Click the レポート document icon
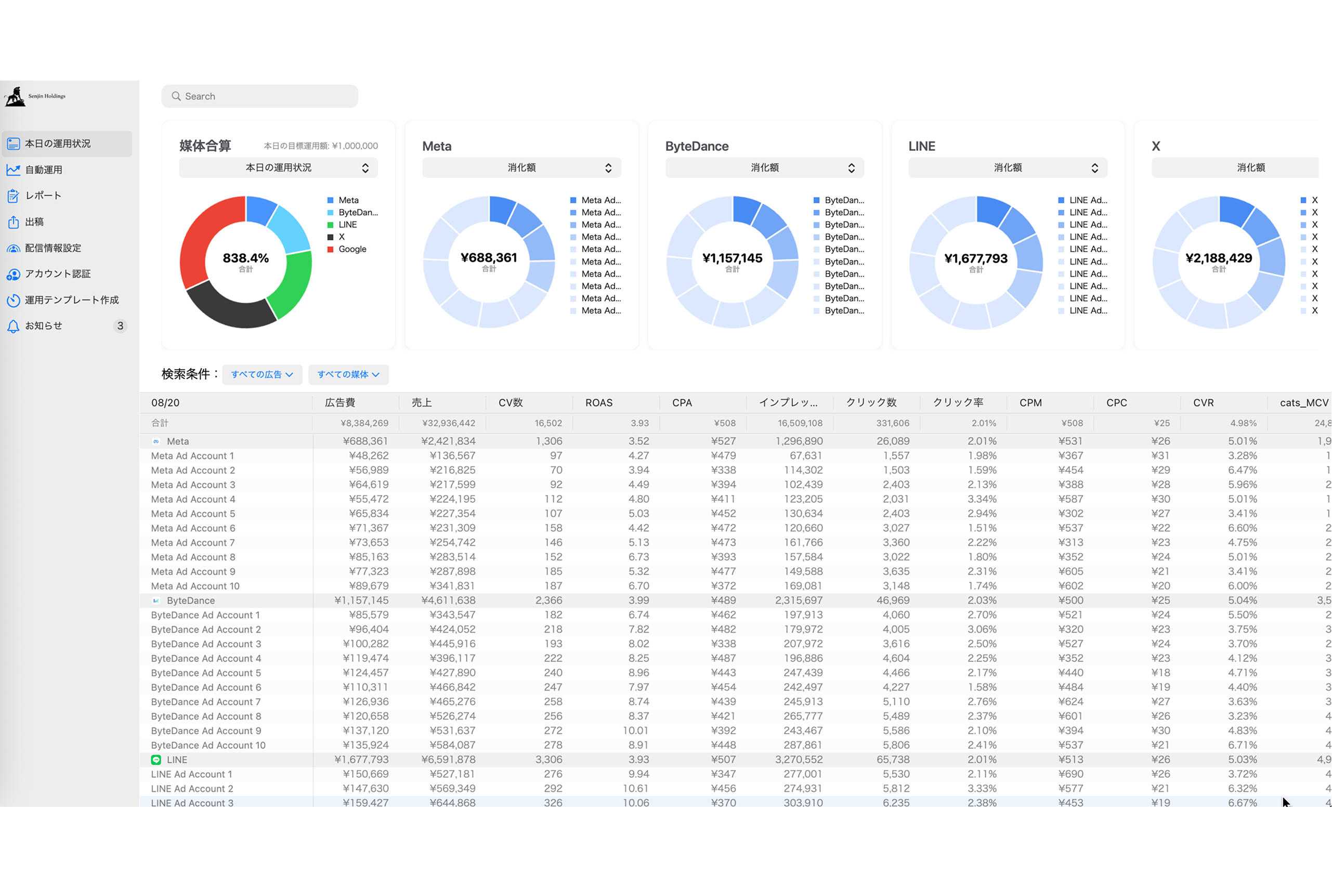The width and height of the screenshot is (1332, 888). point(13,196)
